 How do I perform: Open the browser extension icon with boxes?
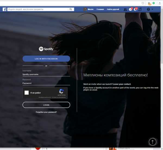click(149, 4)
